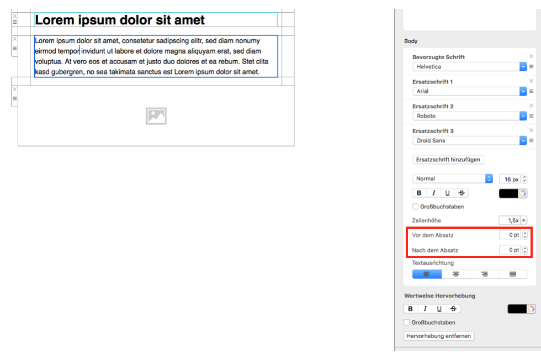The width and height of the screenshot is (541, 352).
Task: Toggle Strikethrough for Wortweise Hervorhebung
Action: pos(453,309)
